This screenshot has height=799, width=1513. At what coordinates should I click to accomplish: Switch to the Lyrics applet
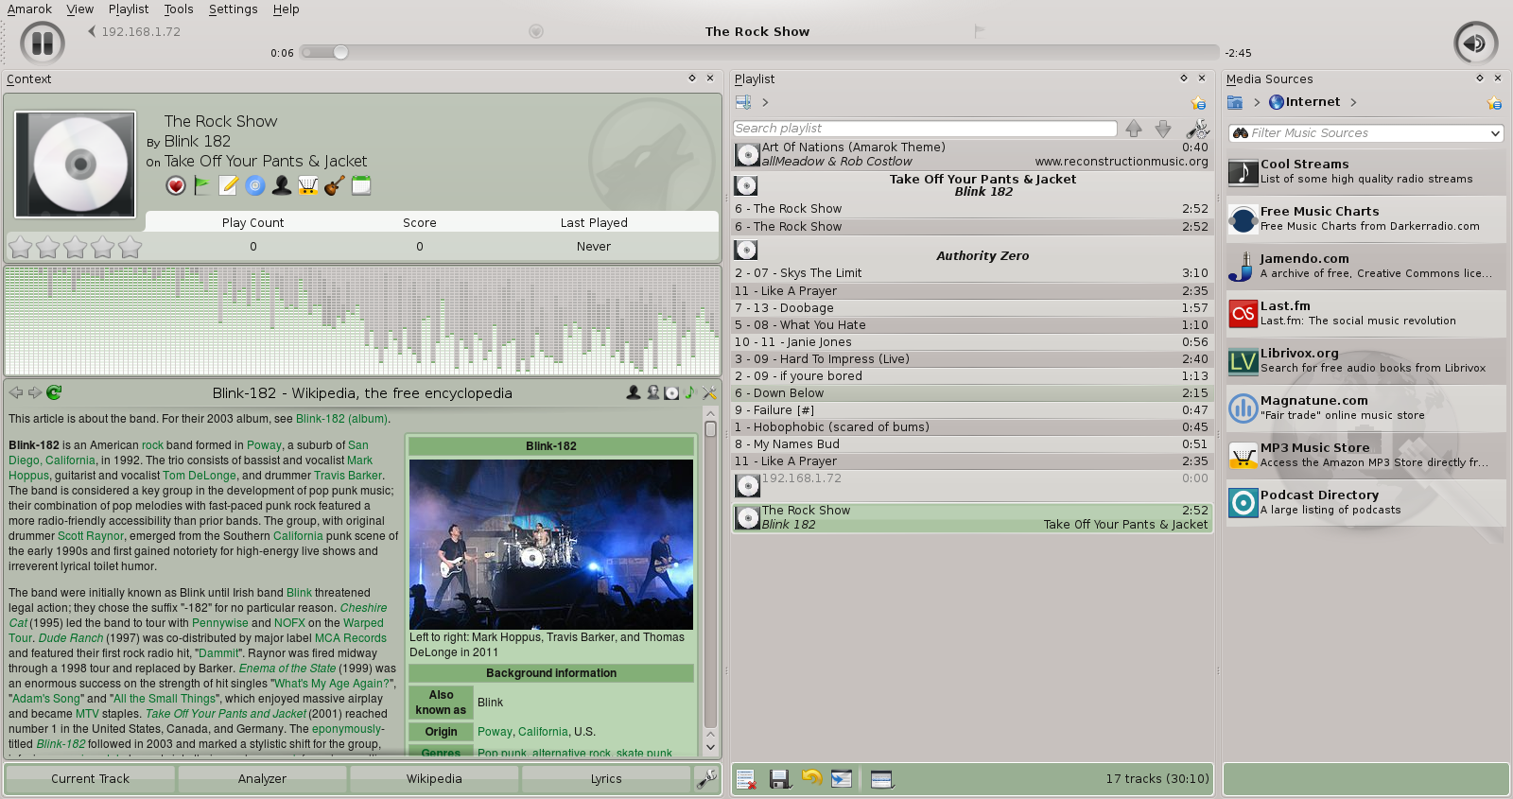click(x=606, y=779)
